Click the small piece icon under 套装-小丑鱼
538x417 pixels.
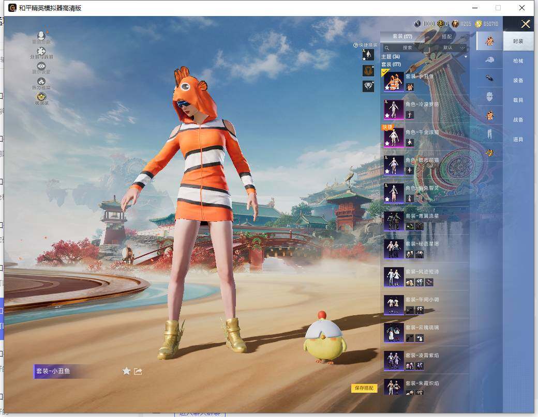410,87
